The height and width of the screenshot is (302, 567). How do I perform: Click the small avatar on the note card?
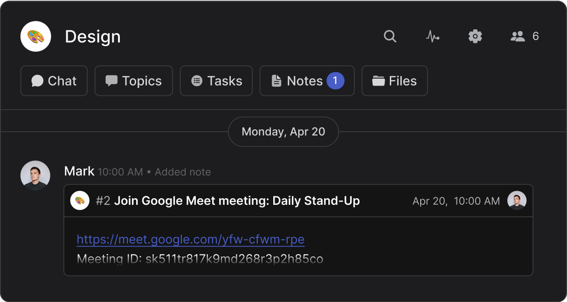point(517,201)
